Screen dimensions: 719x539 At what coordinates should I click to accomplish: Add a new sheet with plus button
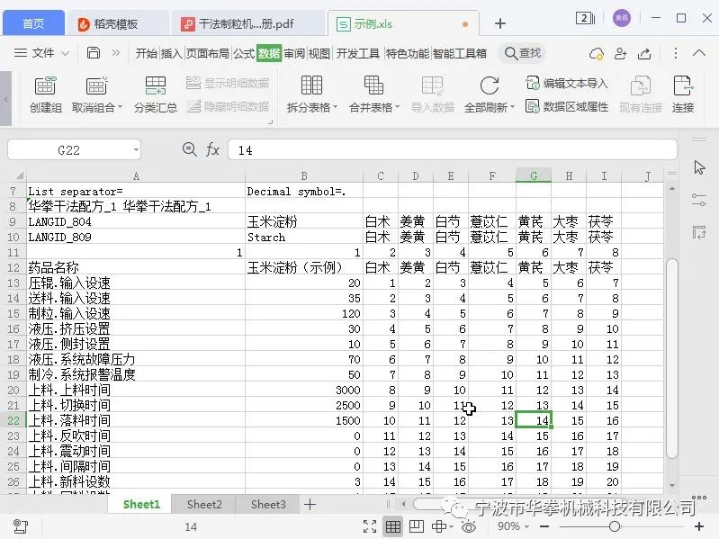pos(310,505)
